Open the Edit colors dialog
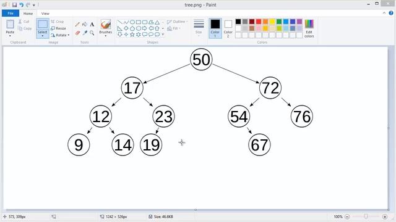This screenshot has width=396, height=222. tap(309, 28)
